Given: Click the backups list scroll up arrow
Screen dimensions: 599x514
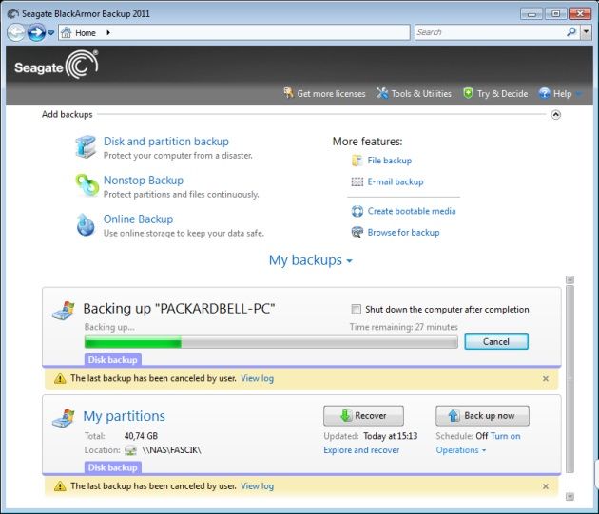Looking at the screenshot, I should point(570,279).
